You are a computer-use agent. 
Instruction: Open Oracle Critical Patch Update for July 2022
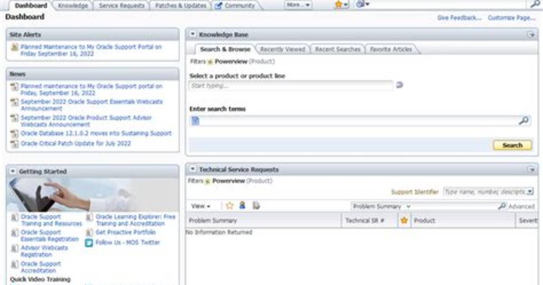[x=76, y=143]
